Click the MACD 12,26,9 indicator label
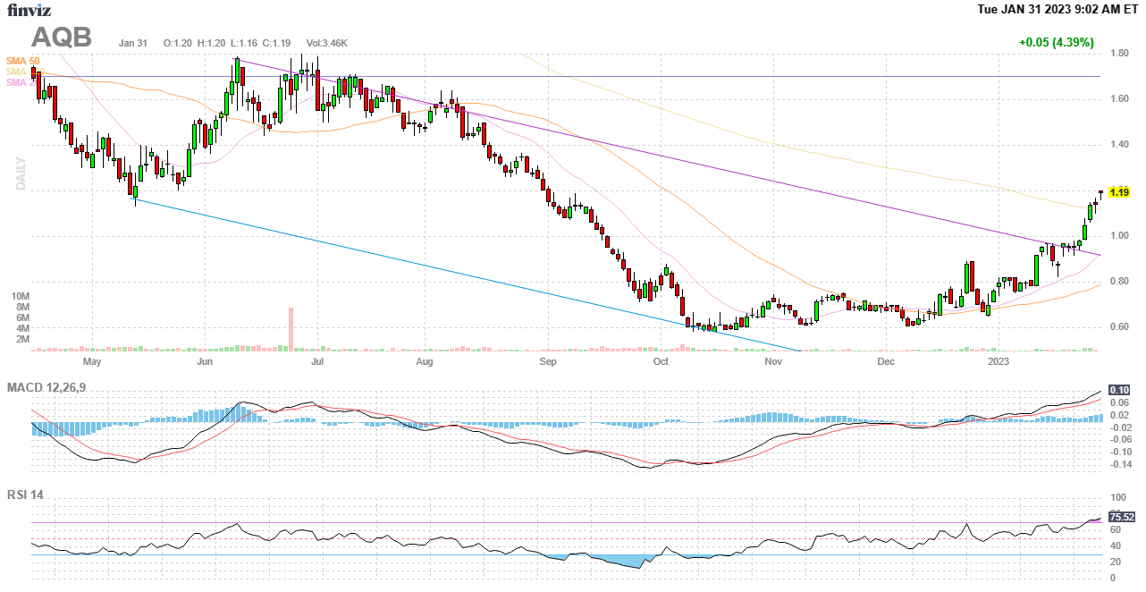This screenshot has width=1146, height=592. point(52,387)
